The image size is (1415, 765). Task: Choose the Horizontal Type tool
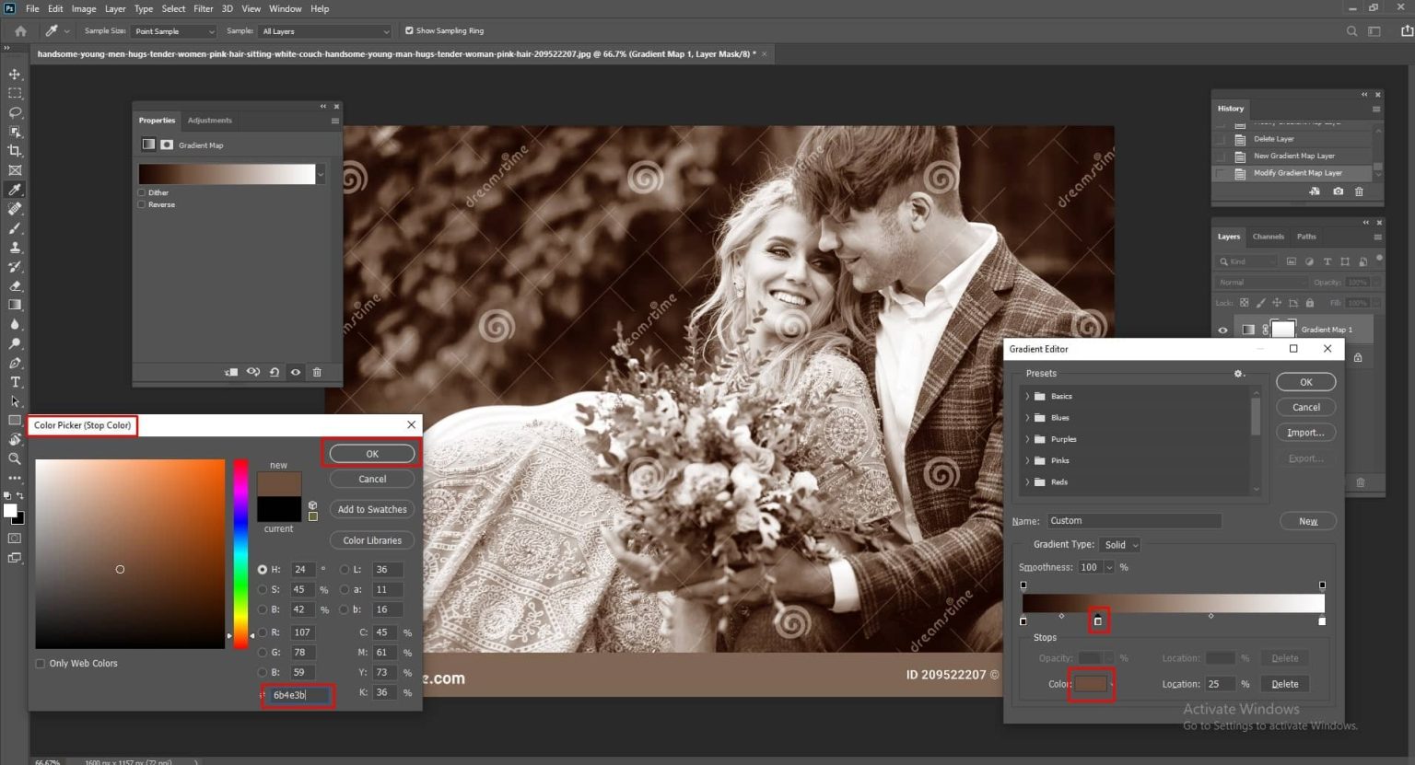click(x=14, y=382)
